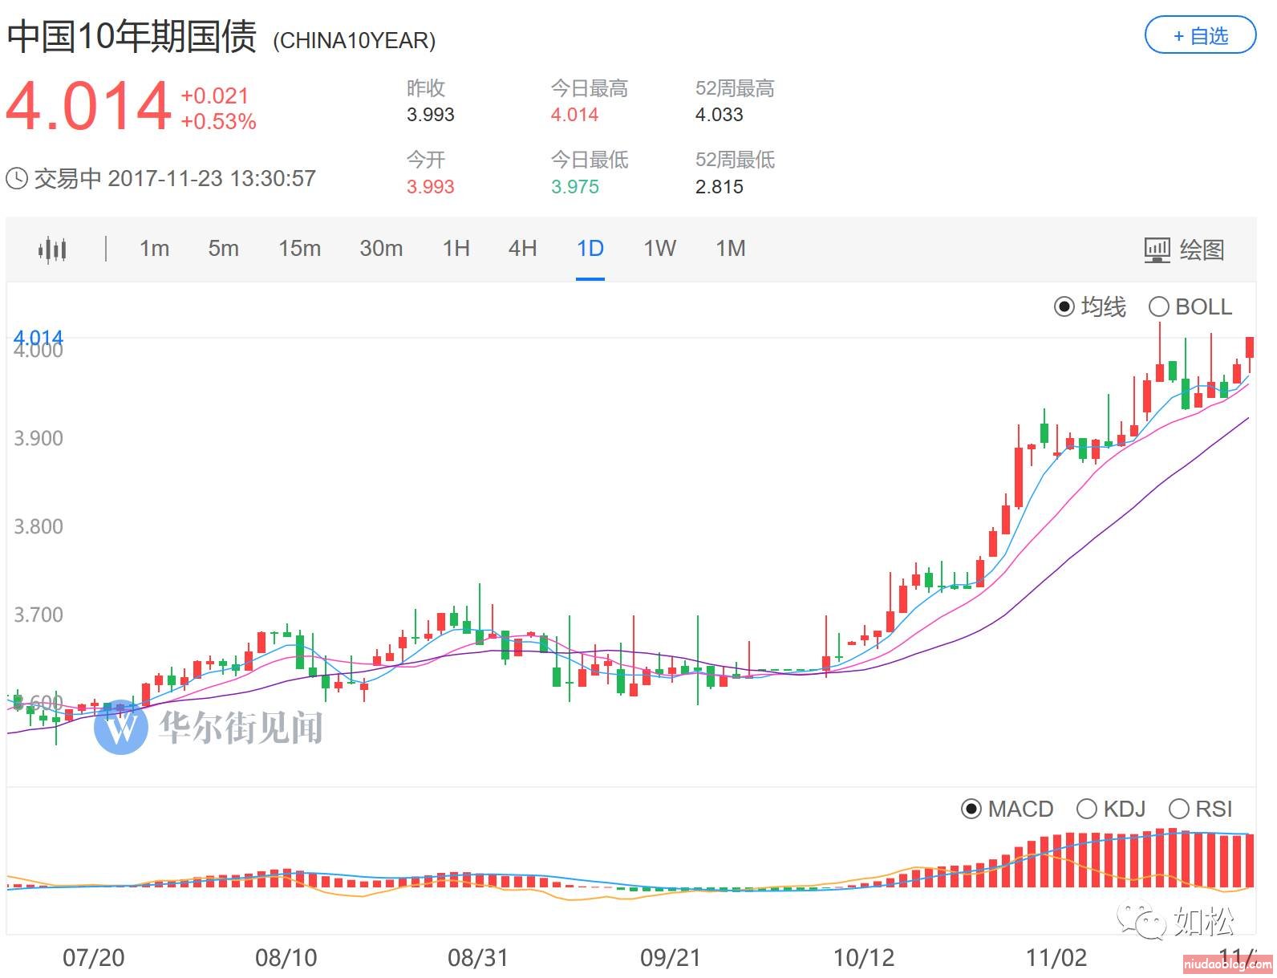The image size is (1277, 978).
Task: Click the 11/02 date axis label
Action: (1056, 957)
